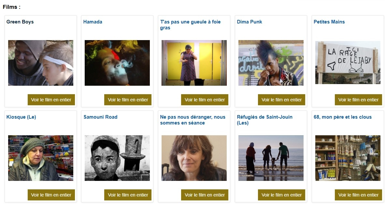Open the Kiosque (Le) title link
The image size is (385, 205).
(21, 117)
